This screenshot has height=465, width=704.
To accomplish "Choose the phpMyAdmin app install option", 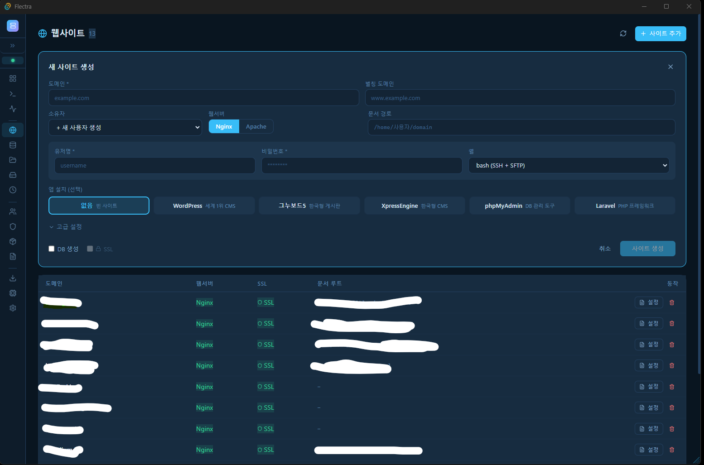I will tap(519, 206).
